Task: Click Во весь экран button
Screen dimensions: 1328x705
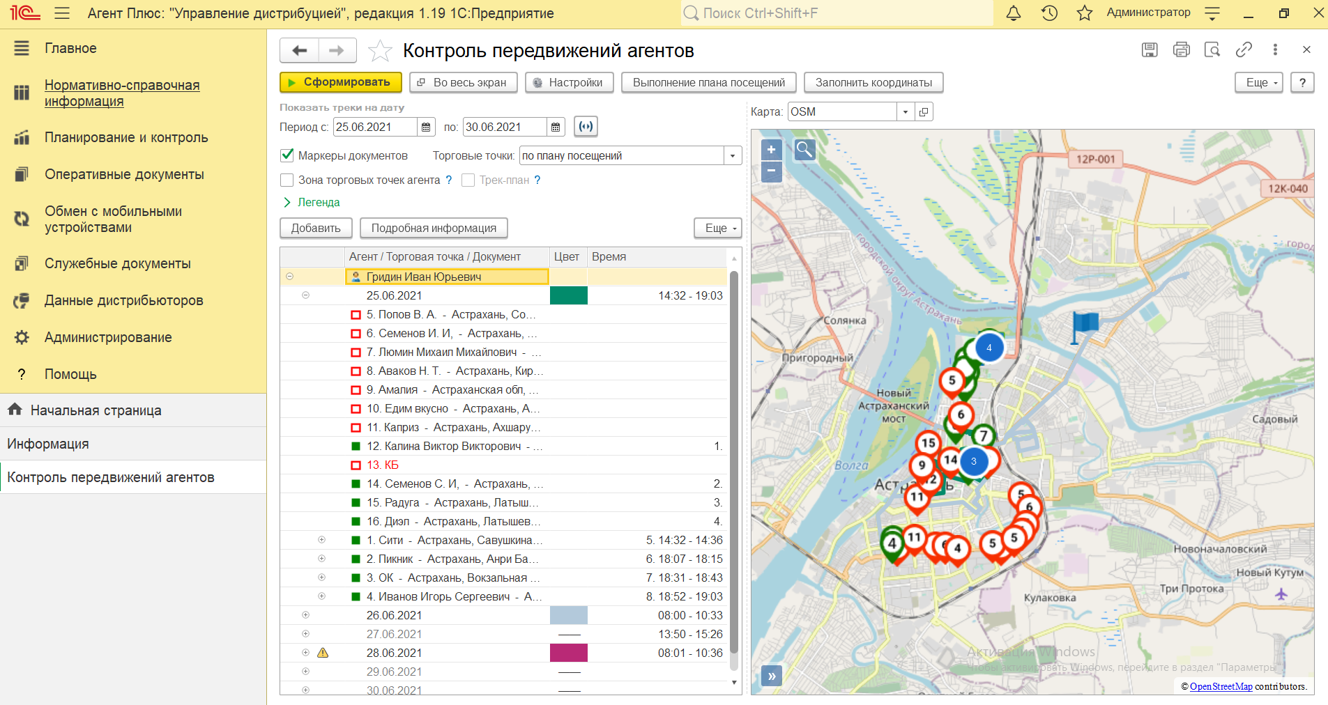Action: click(x=464, y=82)
